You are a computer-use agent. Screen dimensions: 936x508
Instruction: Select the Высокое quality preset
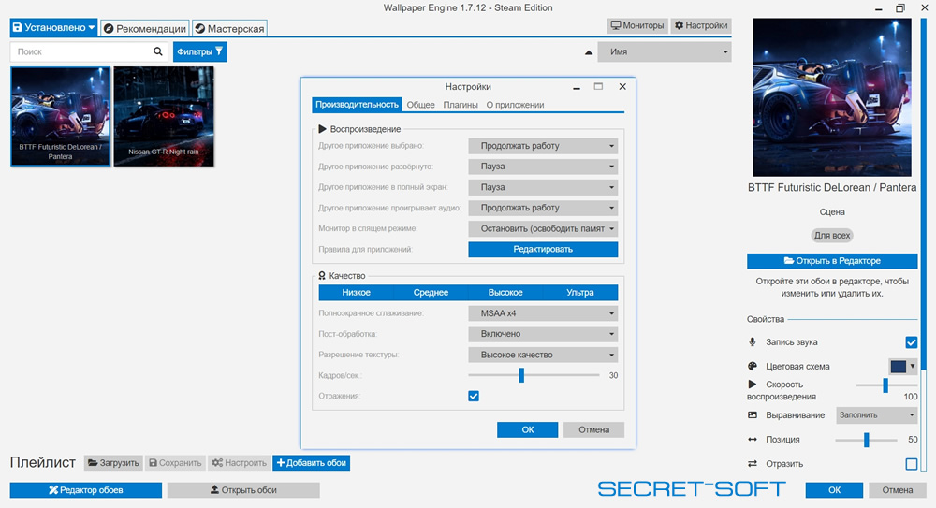[505, 293]
